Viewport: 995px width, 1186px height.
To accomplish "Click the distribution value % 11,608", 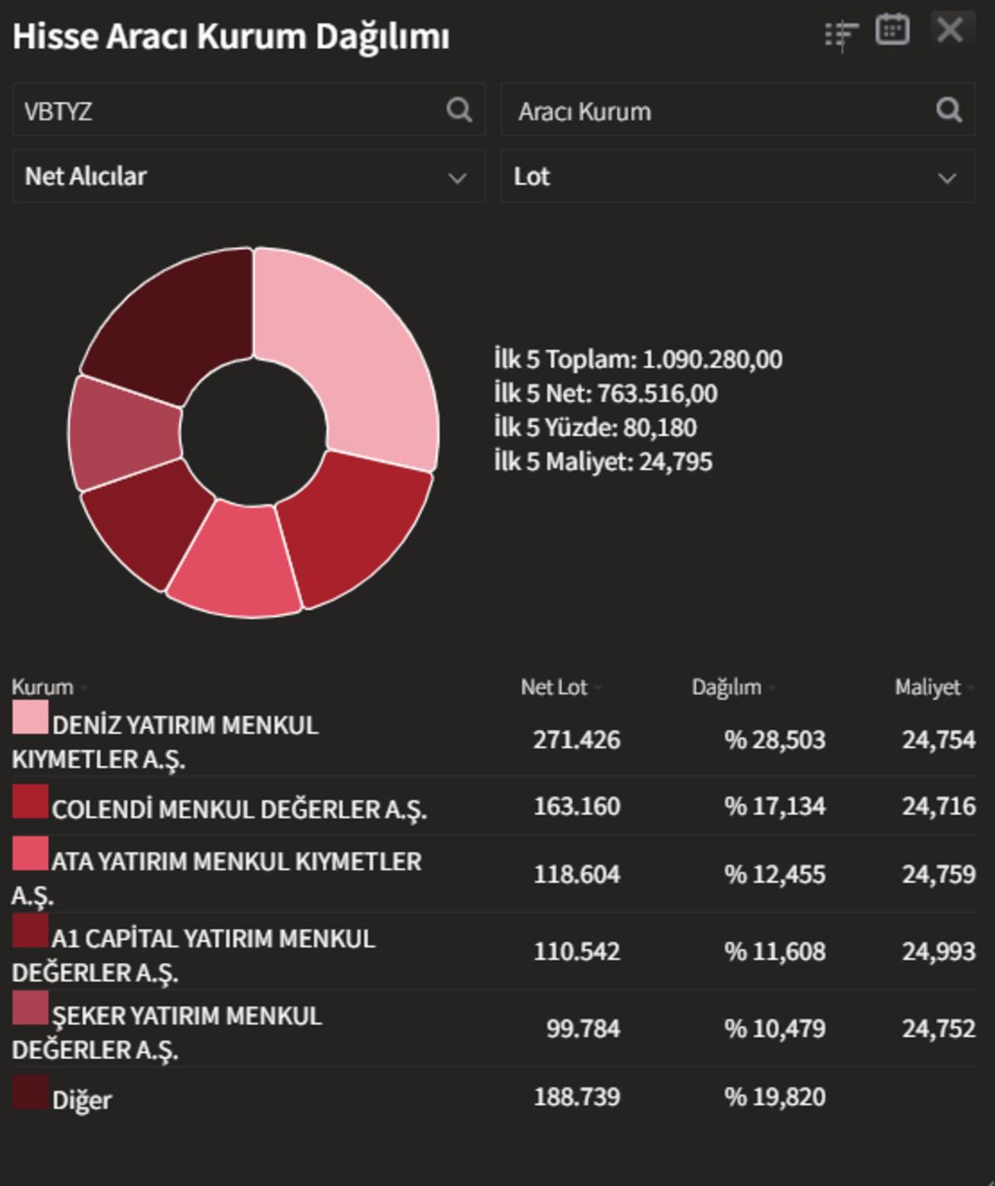I will click(x=774, y=950).
